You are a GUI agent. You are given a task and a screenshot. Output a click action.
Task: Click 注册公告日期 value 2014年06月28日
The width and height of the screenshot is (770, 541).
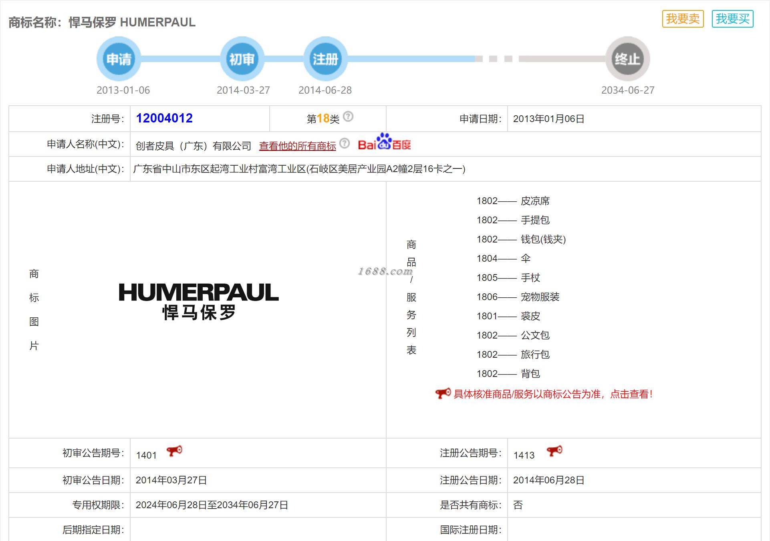pos(548,480)
